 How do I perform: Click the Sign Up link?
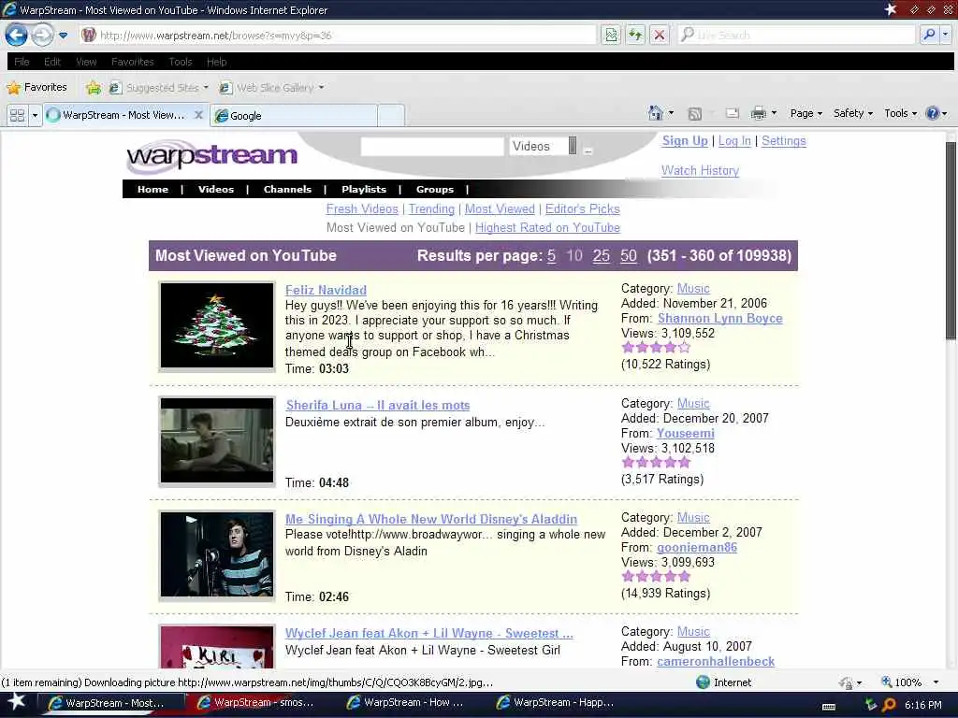(685, 141)
